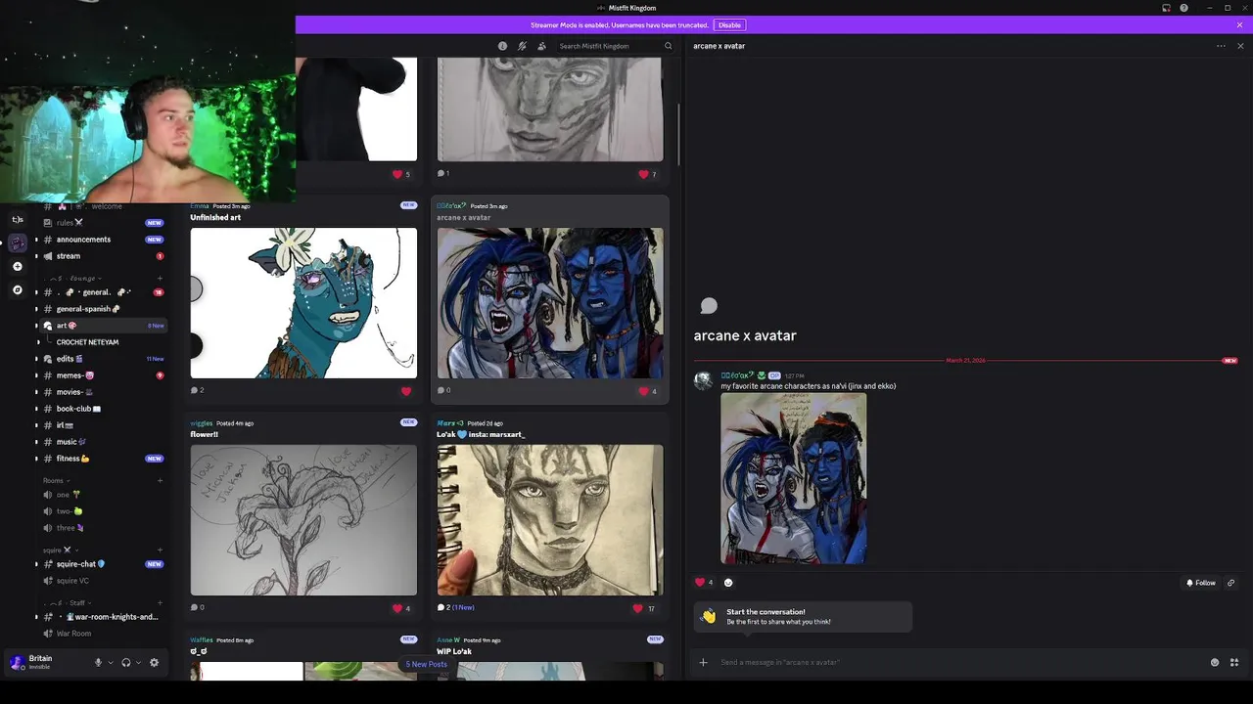Disable Streamer Mode from the banner
The height and width of the screenshot is (704, 1253).
(x=729, y=24)
